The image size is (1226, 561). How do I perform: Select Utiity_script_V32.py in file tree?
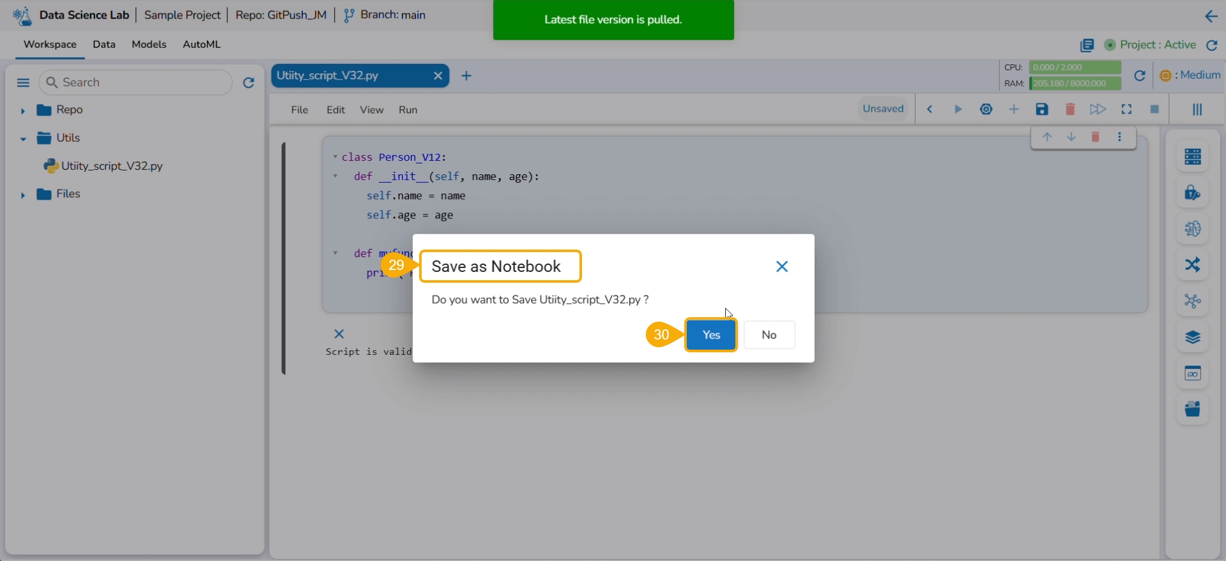112,166
